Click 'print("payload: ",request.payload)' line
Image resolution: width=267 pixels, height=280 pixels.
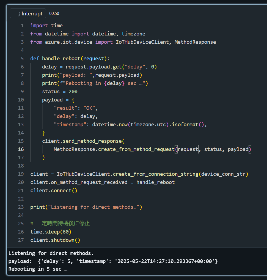92,75
